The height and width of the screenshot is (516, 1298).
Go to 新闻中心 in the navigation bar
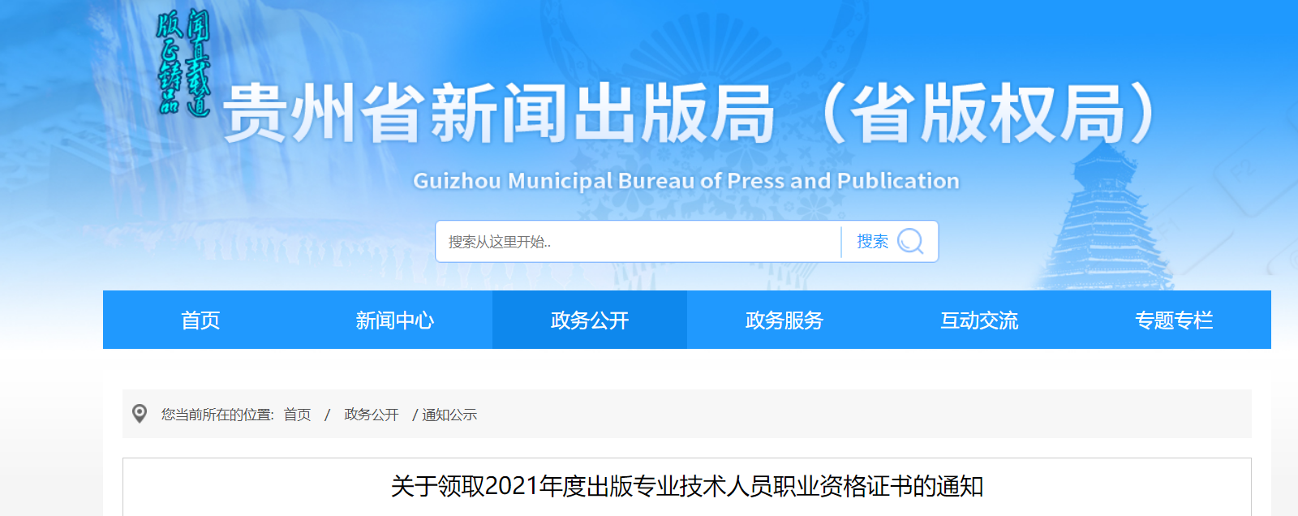(395, 320)
